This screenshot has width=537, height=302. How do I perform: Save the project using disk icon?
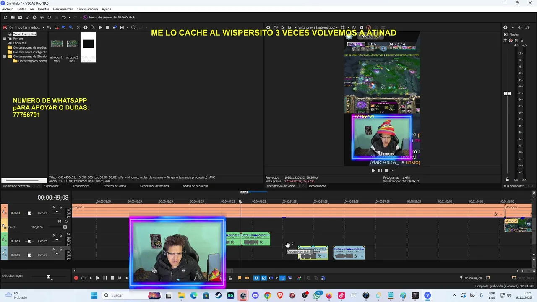[20, 17]
